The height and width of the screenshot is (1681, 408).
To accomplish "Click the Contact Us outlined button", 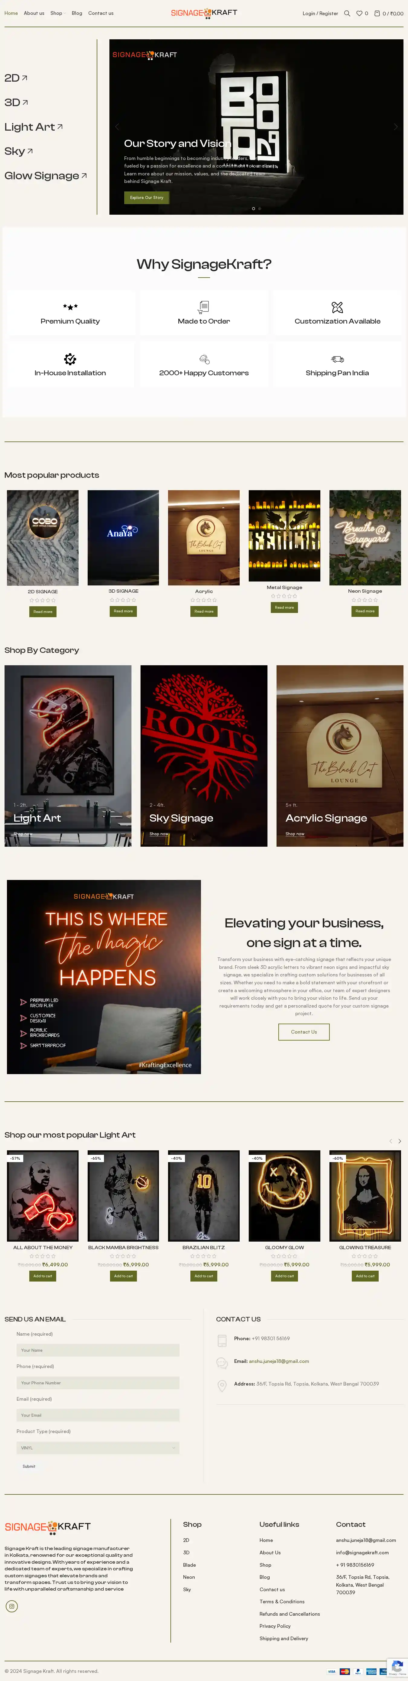I will 304,1032.
